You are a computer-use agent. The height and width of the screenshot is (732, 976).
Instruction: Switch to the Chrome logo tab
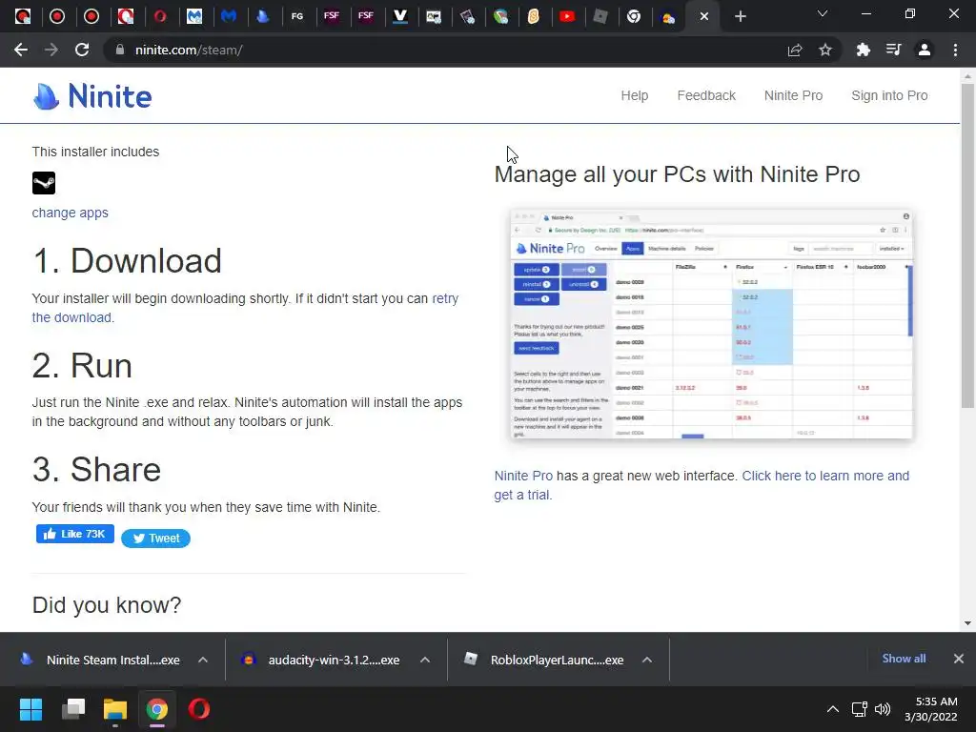click(x=634, y=17)
